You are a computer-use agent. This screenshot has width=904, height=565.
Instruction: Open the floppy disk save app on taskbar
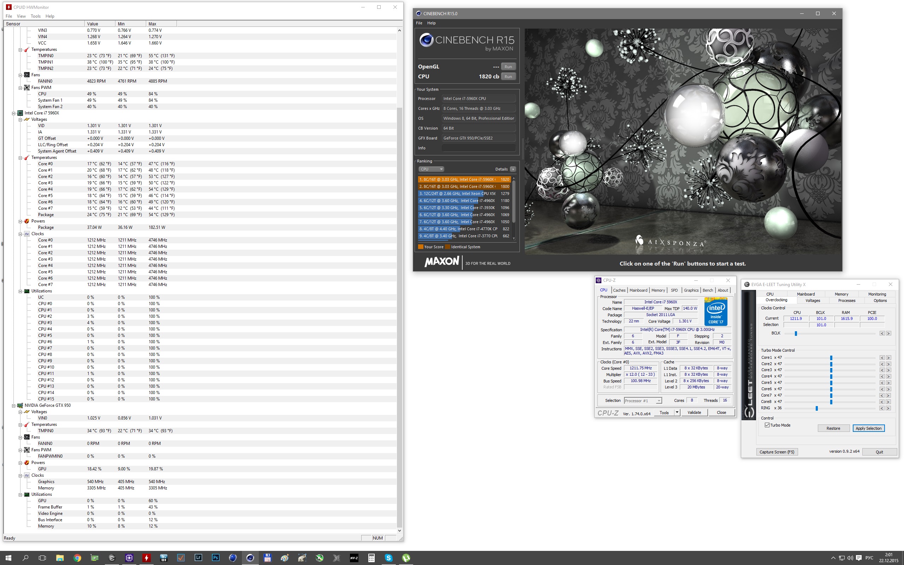tap(267, 558)
